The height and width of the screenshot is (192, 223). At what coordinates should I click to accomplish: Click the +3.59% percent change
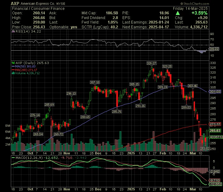coord(199,13)
